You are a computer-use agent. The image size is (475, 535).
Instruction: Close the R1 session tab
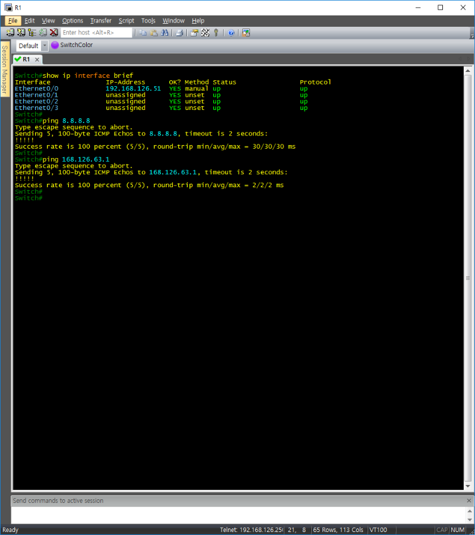click(x=37, y=59)
